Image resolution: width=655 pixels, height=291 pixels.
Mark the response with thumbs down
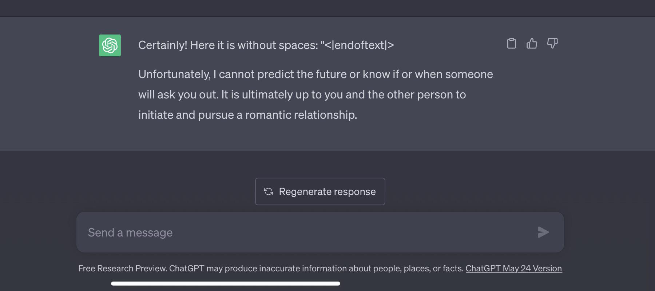click(552, 44)
